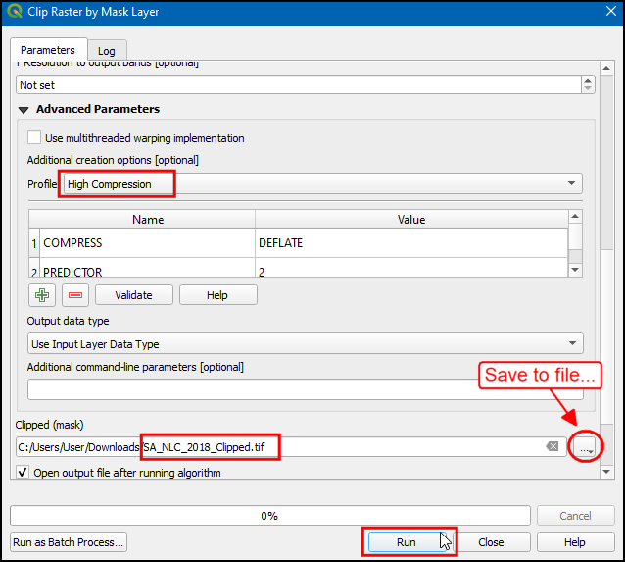Click the browse (...) save to file button
Viewport: 625px width, 562px height.
click(586, 447)
